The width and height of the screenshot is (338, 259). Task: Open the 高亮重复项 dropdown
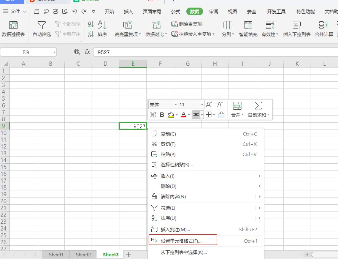(x=140, y=34)
